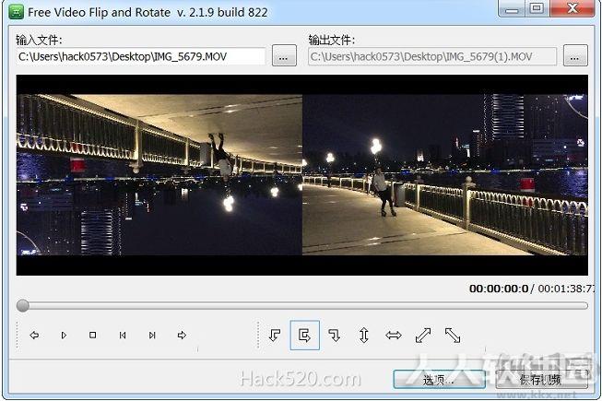Close the Free Video Flip window
Image resolution: width=602 pixels, height=401 pixels.
tap(572, 8)
